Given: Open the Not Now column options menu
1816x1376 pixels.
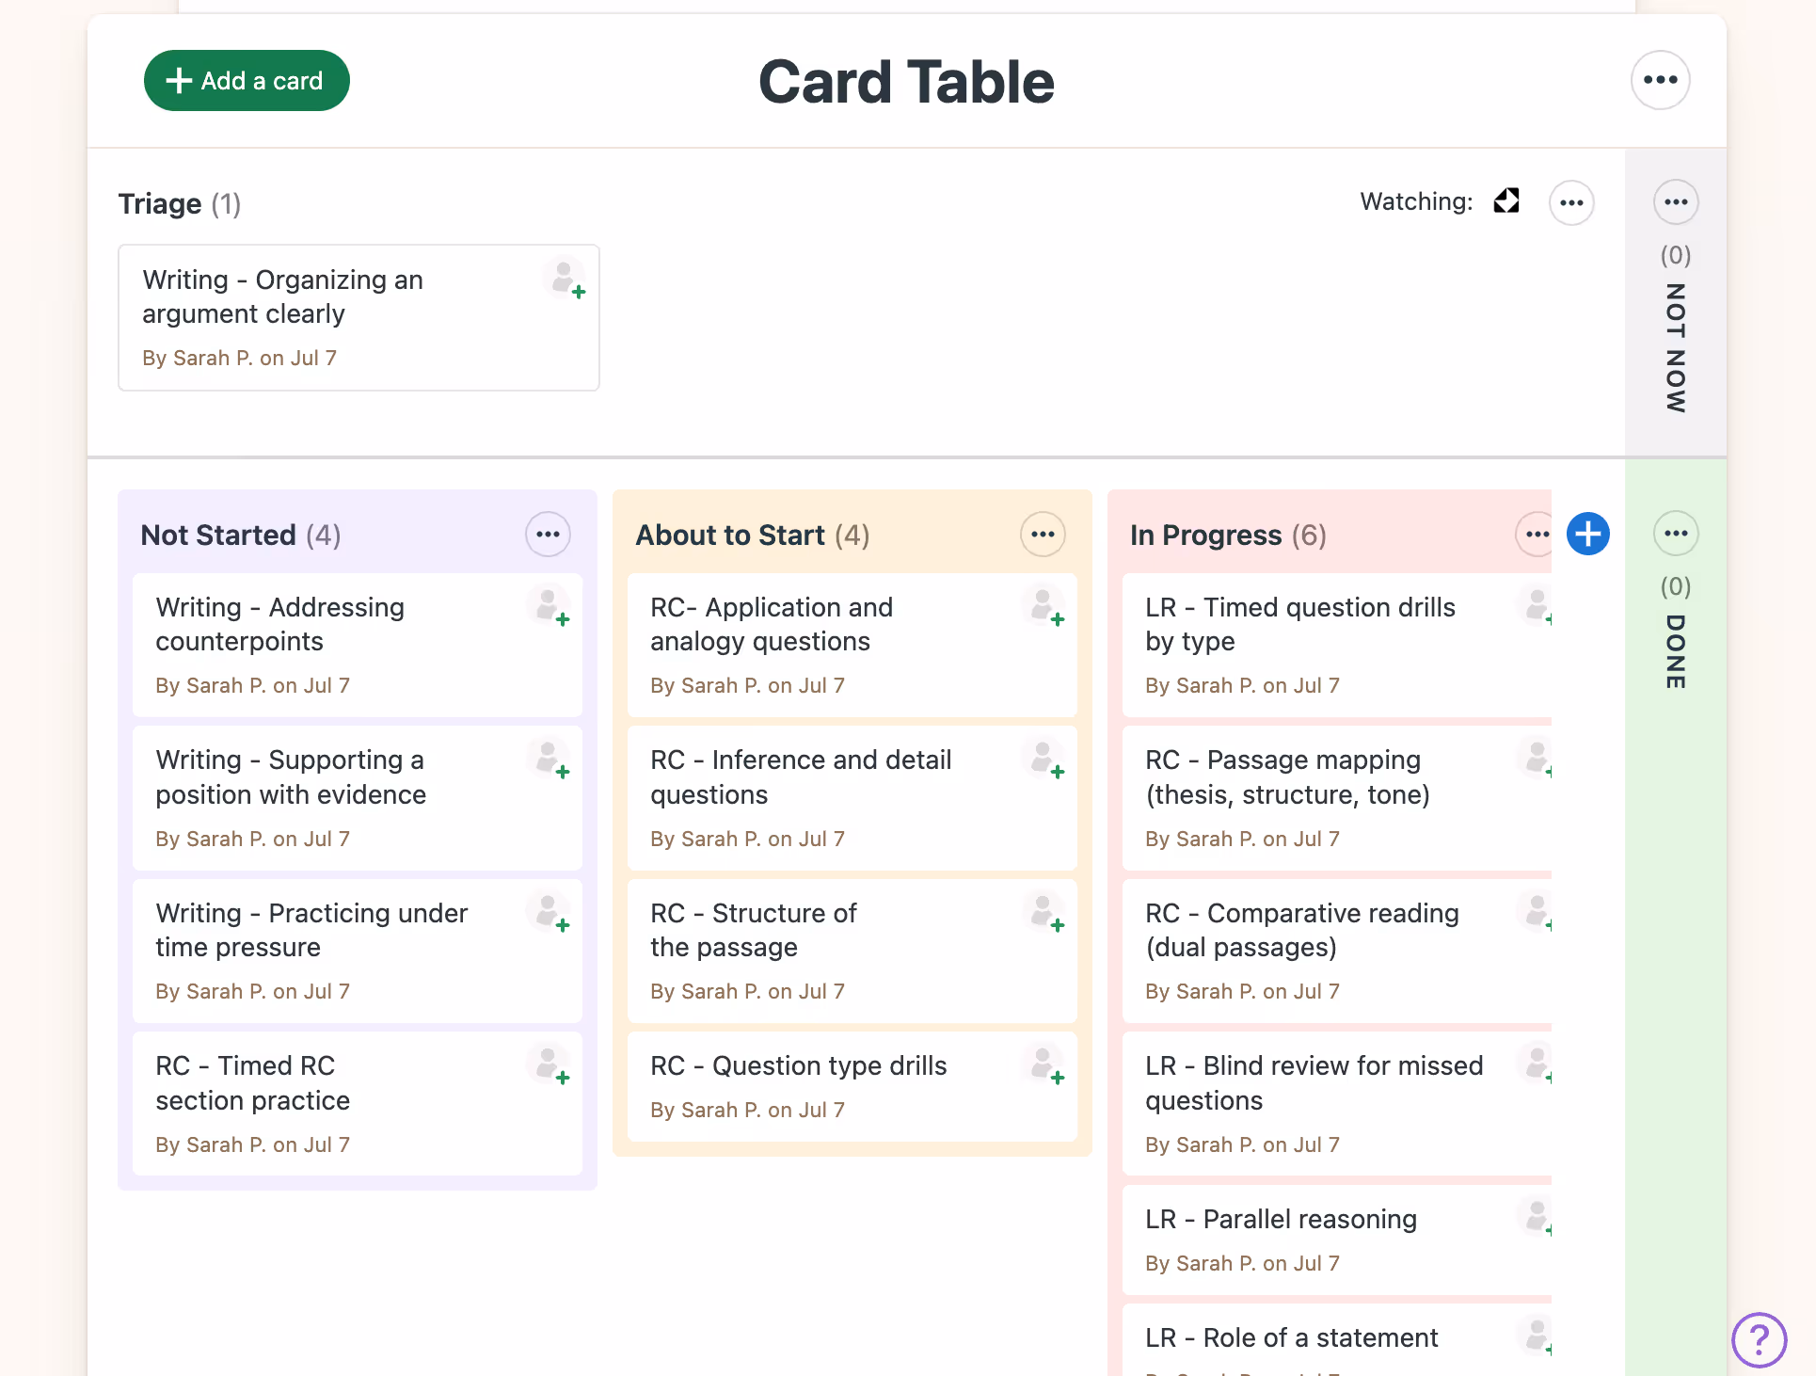Looking at the screenshot, I should [x=1676, y=201].
